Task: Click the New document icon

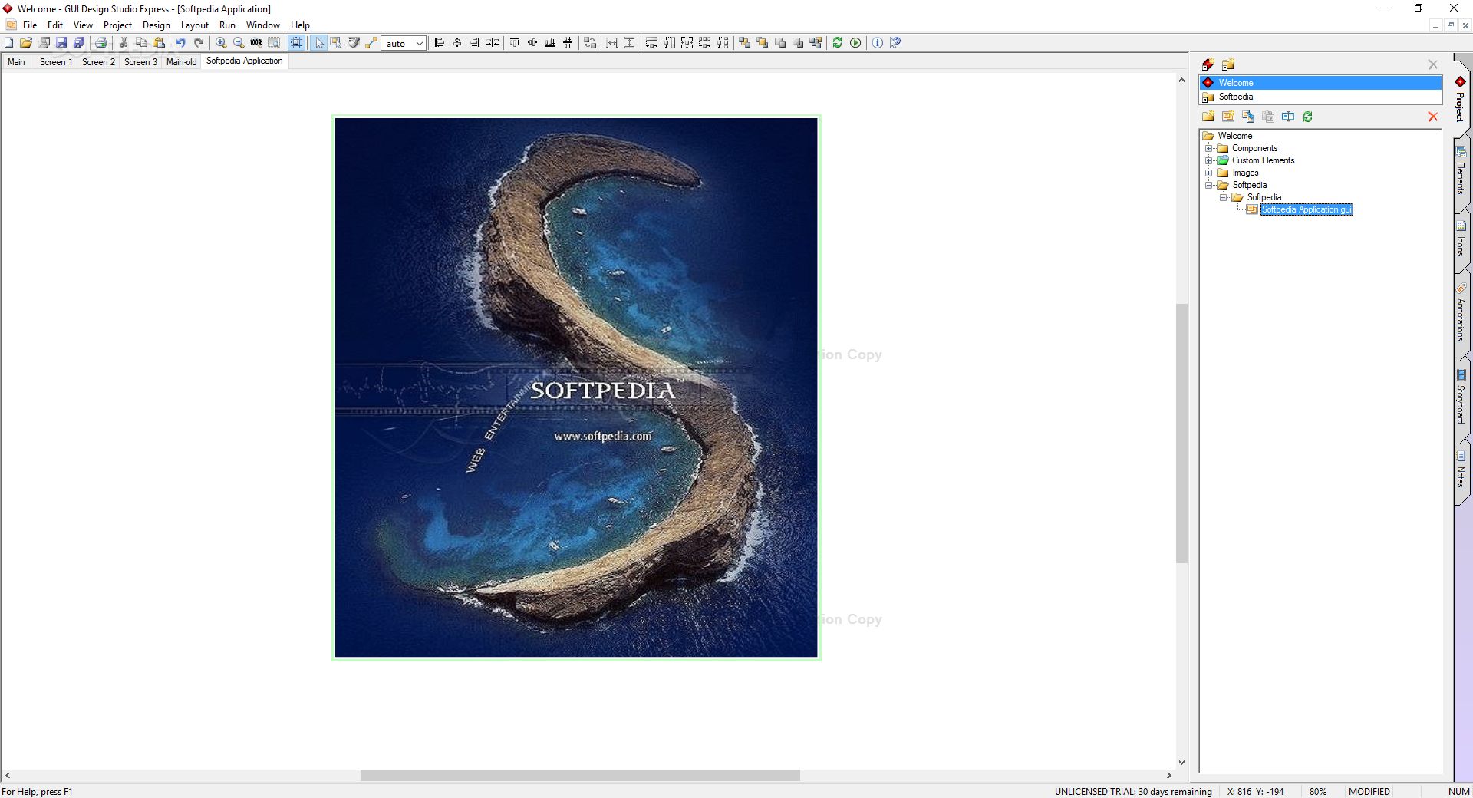Action: click(8, 43)
